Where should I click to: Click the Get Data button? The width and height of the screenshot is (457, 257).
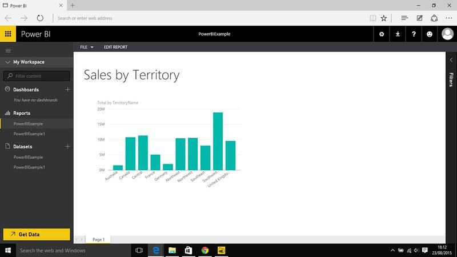[x=37, y=234]
